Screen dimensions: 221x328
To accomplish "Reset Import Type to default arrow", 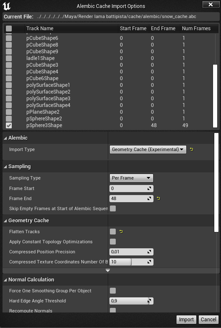I will pos(192,149).
